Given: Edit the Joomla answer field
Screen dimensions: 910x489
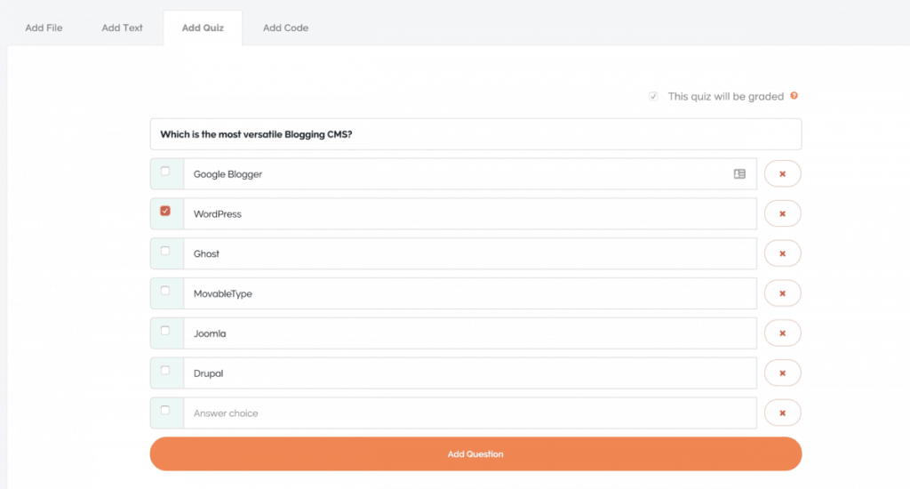Looking at the screenshot, I should pos(470,333).
